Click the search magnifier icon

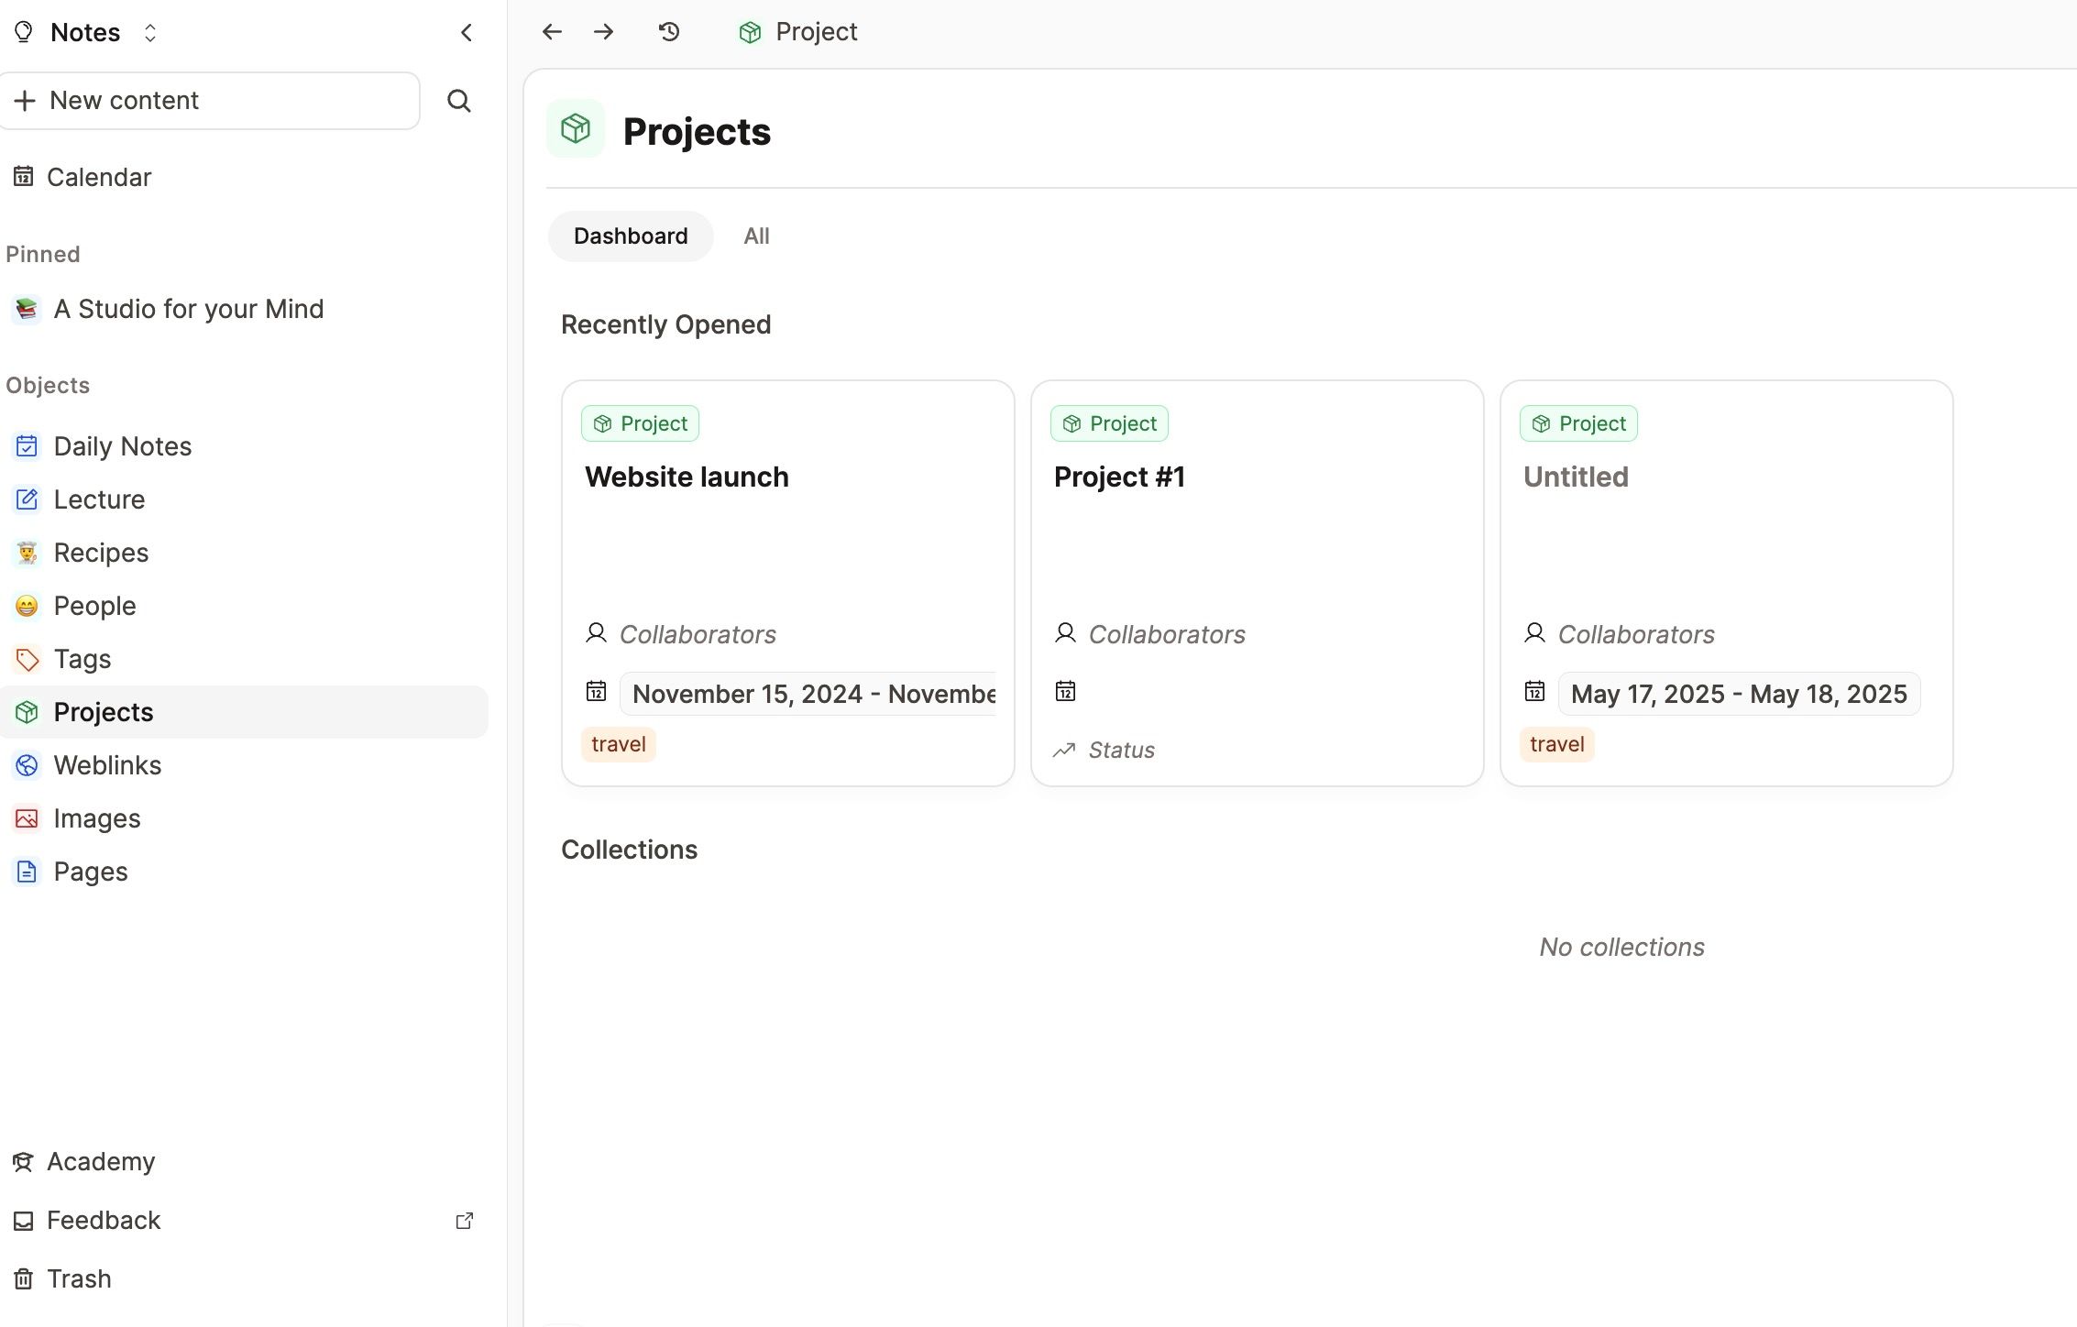(458, 101)
